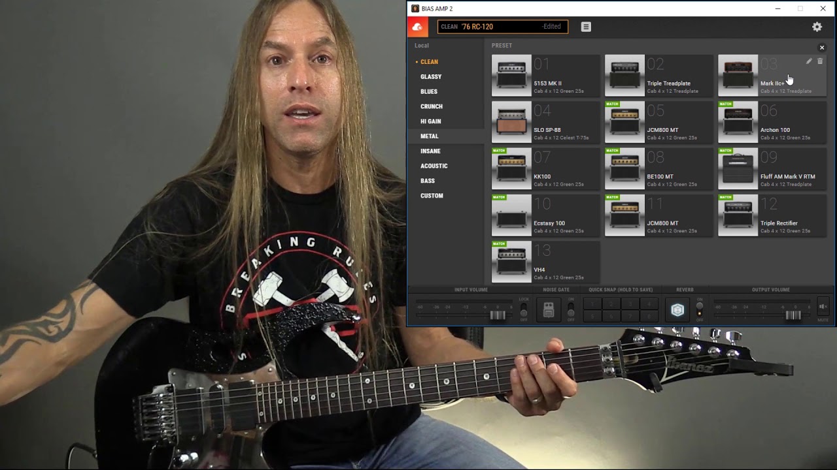Viewport: 837px width, 470px height.
Task: Close the preset browser panel
Action: [822, 48]
